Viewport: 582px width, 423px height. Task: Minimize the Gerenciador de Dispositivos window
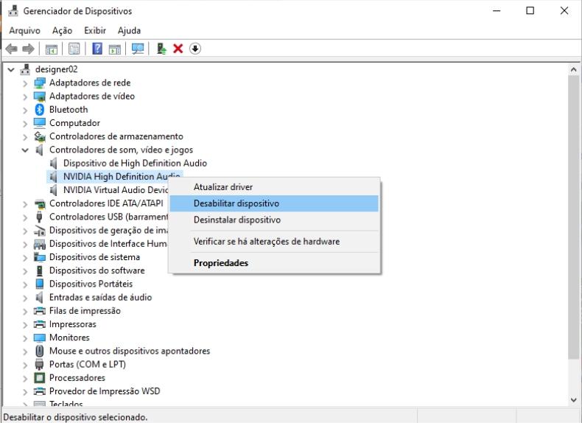point(497,11)
